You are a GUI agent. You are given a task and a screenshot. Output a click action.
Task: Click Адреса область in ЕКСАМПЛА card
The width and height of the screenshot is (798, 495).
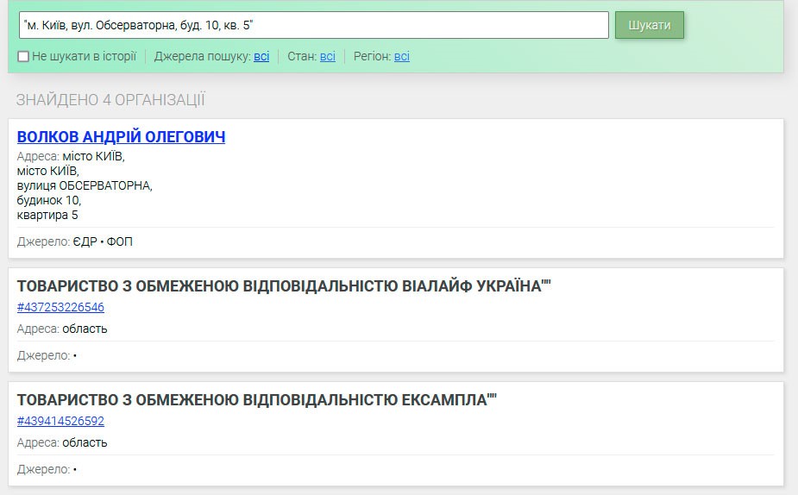tap(62, 442)
